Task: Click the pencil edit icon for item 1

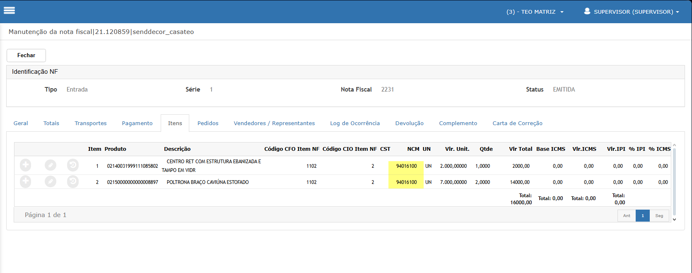Action: [x=51, y=165]
